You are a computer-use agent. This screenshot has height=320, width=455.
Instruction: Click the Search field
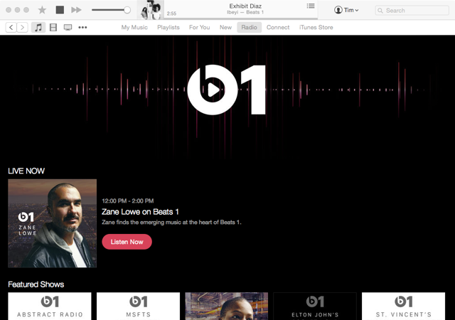pos(412,11)
